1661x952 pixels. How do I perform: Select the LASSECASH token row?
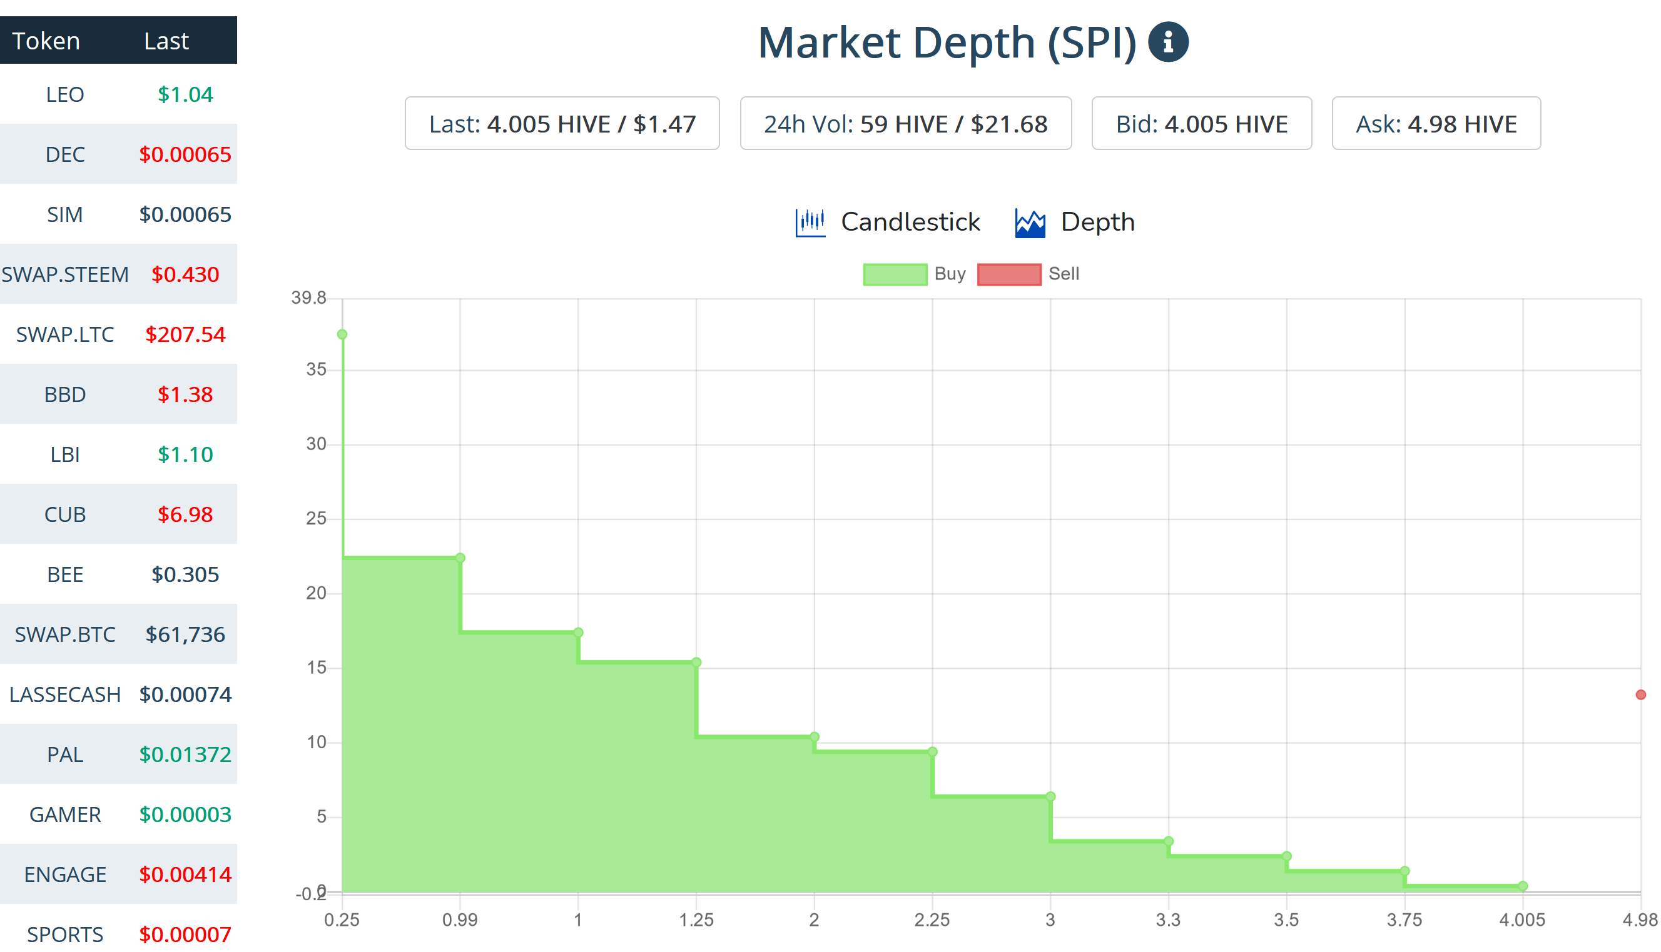pyautogui.click(x=118, y=694)
